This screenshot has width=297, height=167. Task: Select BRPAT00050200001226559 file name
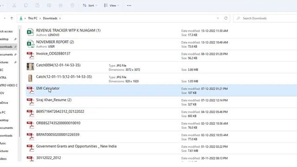58,135
